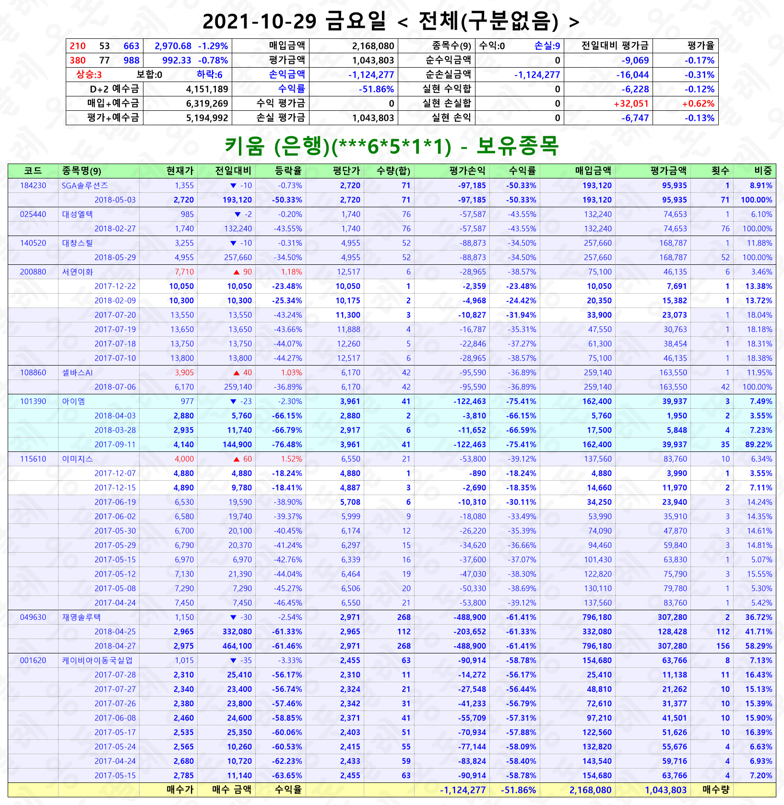Viewport: 784px width, 805px height.
Task: Click stock code 140520
Action: [x=33, y=243]
